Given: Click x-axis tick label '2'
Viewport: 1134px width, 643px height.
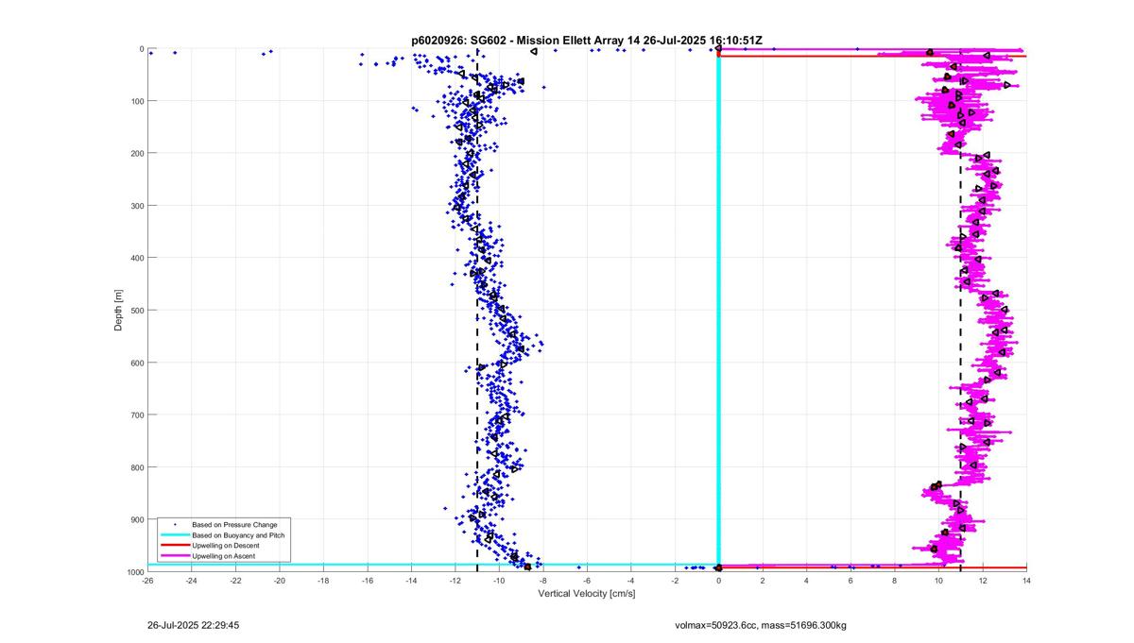Looking at the screenshot, I should (763, 581).
